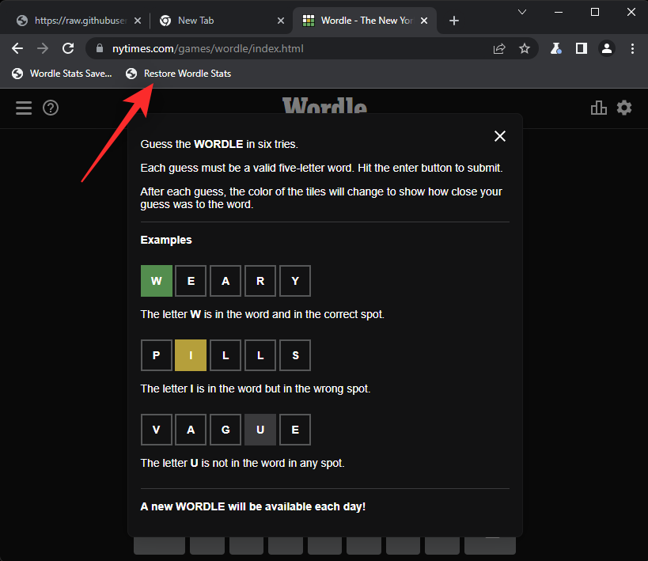Viewport: 648px width, 561px height.
Task: Go back to the previous page
Action: [17, 49]
